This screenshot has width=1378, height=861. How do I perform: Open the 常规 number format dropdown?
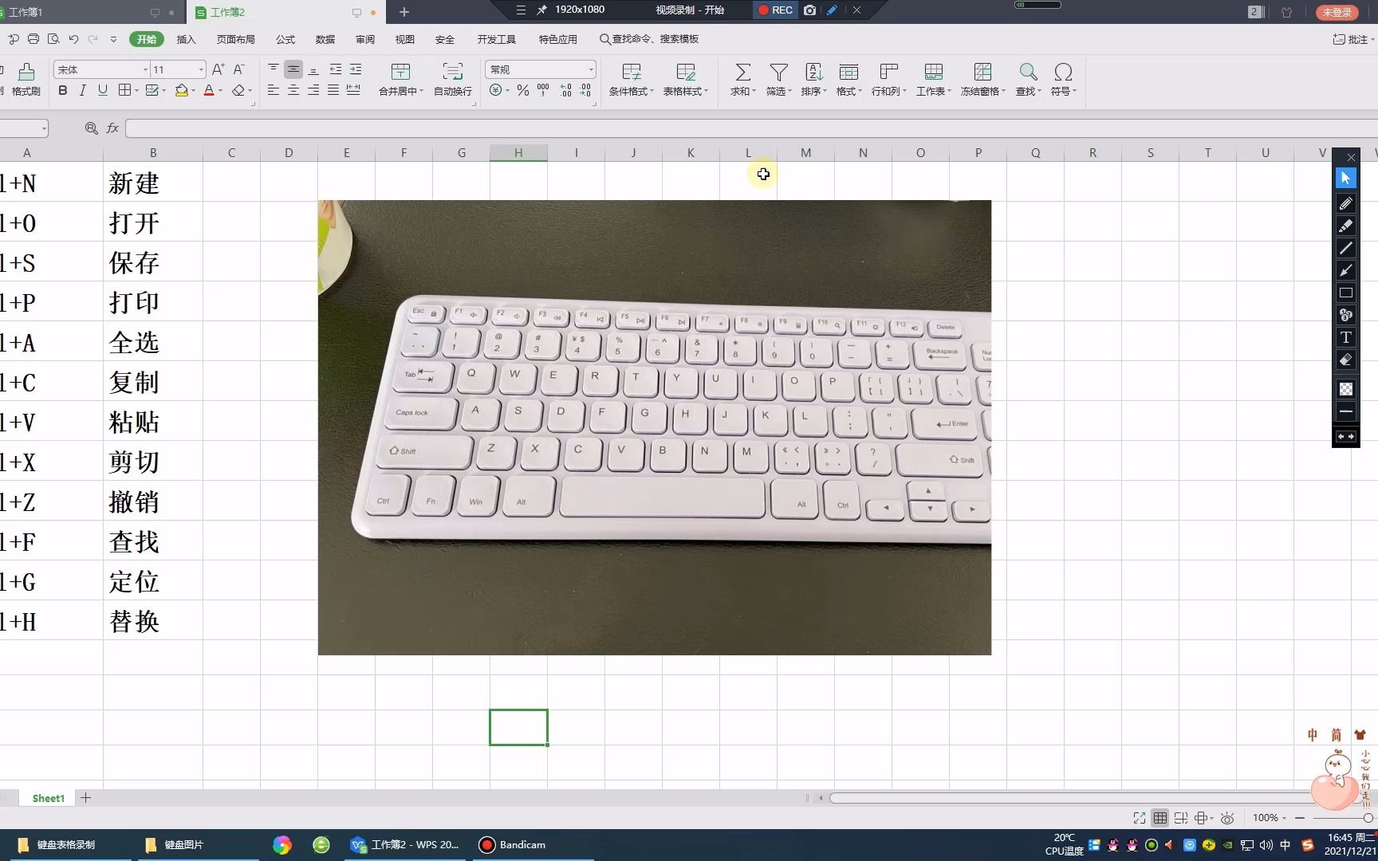541,69
